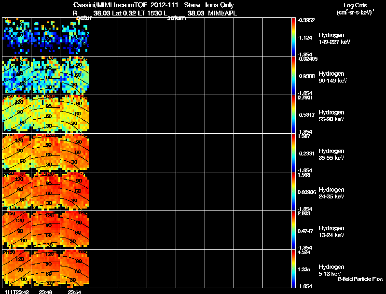Click the Cassini/MIMI Inca mTOF title
Viewport: 386px width, 294px height.
click(x=110, y=5)
